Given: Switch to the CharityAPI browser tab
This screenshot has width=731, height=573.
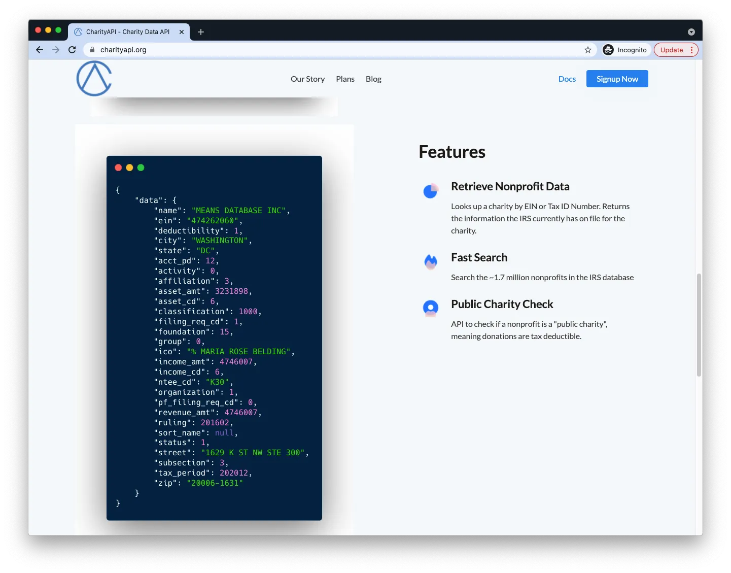Looking at the screenshot, I should (124, 31).
